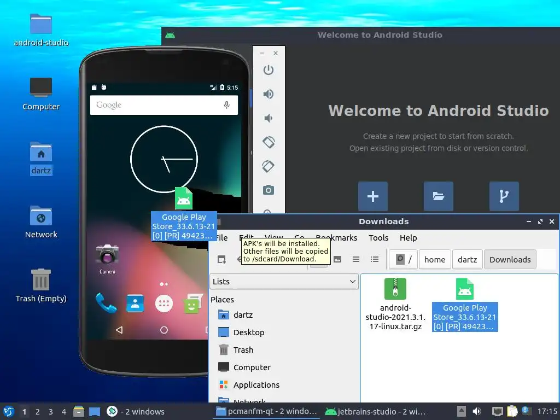Select the Network desktop icon
Image resolution: width=560 pixels, height=420 pixels.
pyautogui.click(x=41, y=222)
